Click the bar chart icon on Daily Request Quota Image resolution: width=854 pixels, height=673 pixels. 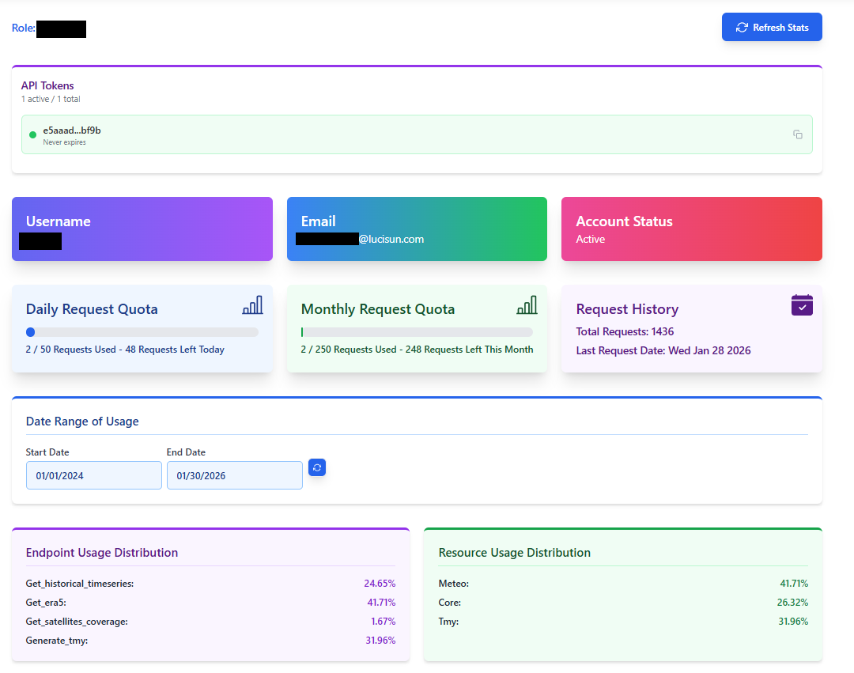click(x=253, y=304)
